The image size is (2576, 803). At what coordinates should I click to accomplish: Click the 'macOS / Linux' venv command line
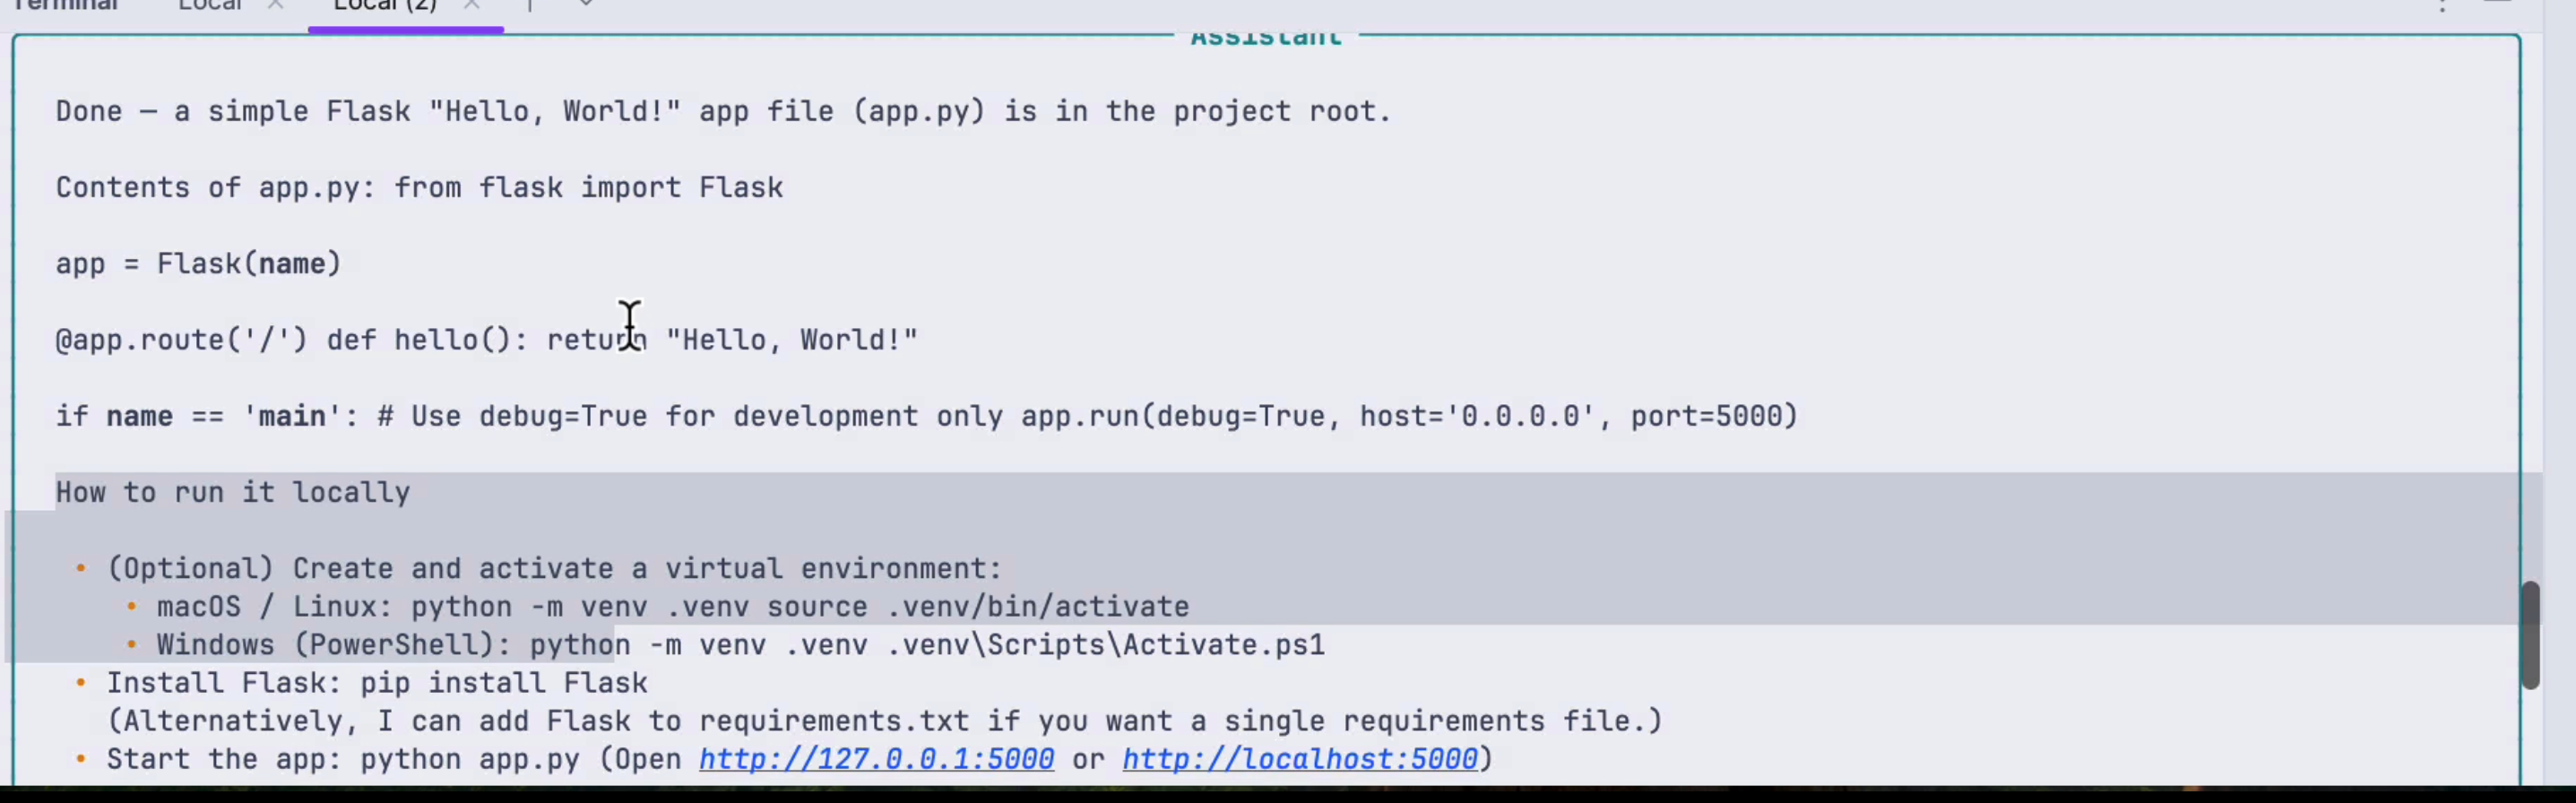click(672, 607)
